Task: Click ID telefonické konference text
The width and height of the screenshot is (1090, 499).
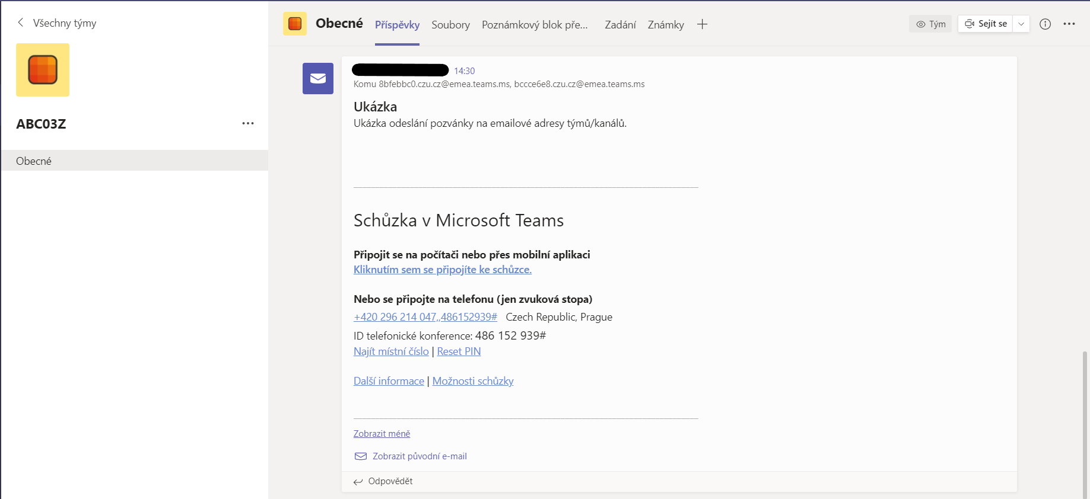Action: [x=450, y=335]
